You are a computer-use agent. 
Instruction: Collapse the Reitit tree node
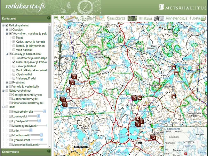click(x=3, y=107)
